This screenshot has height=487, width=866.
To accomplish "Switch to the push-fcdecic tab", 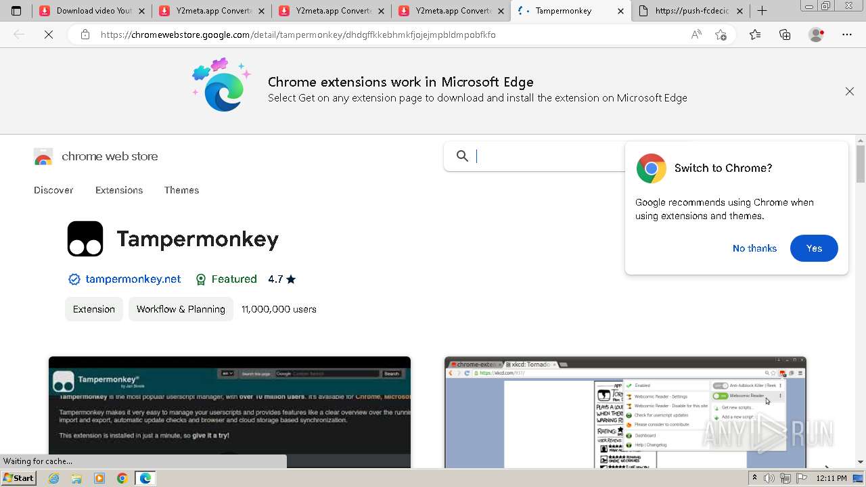I will click(x=691, y=11).
